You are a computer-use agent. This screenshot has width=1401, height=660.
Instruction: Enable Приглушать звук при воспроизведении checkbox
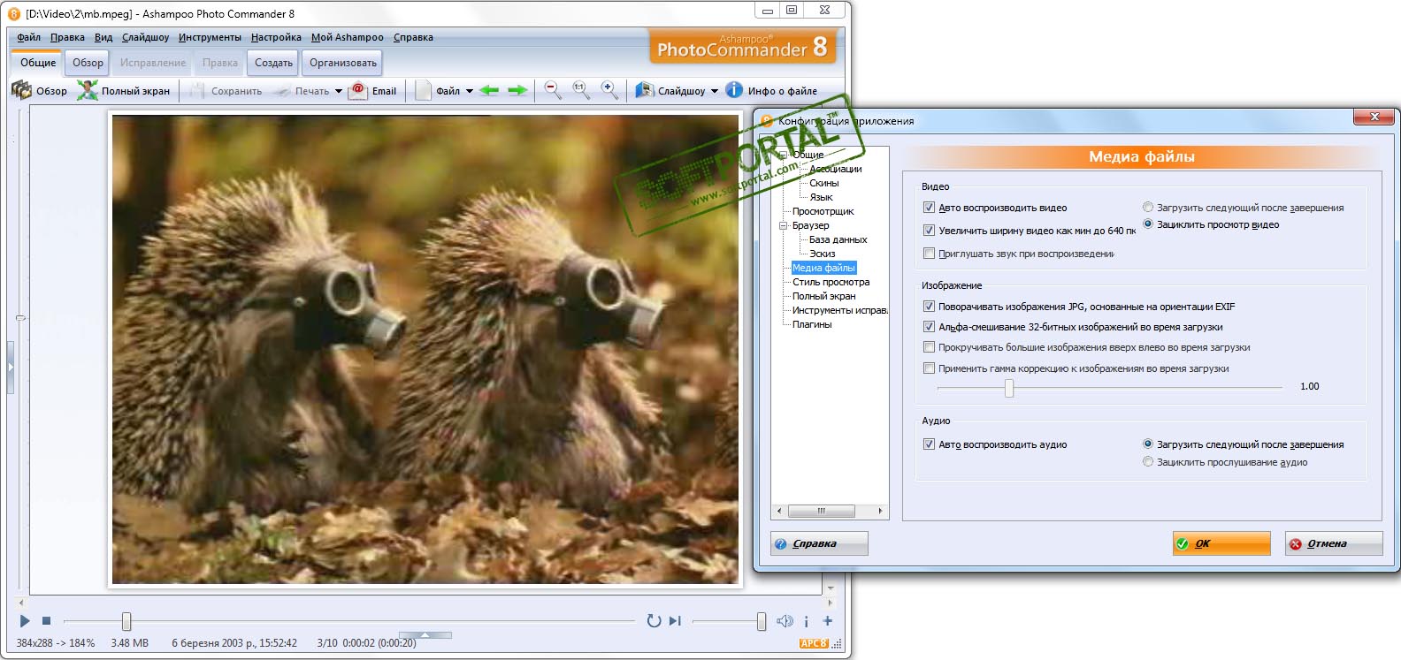[x=929, y=254]
